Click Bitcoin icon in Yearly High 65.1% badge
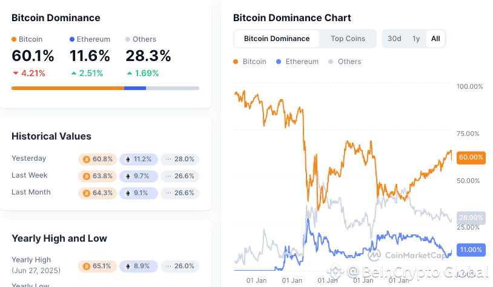Viewport: 493px width, 287px height. pyautogui.click(x=87, y=266)
